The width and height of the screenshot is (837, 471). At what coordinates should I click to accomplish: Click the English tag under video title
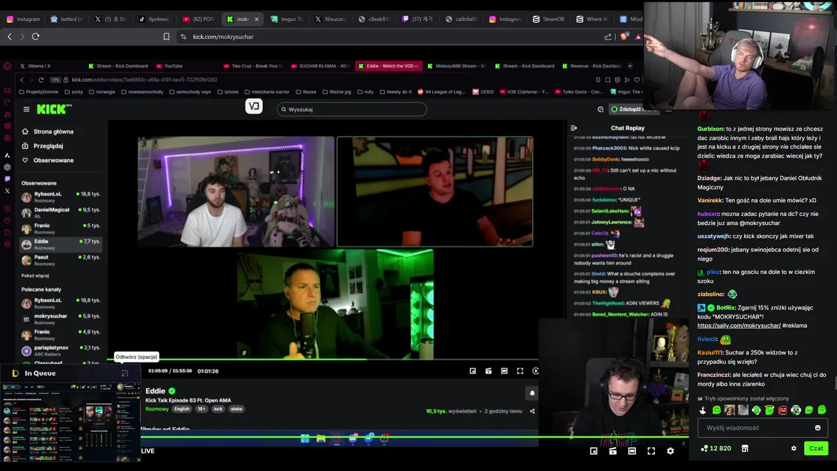182,409
